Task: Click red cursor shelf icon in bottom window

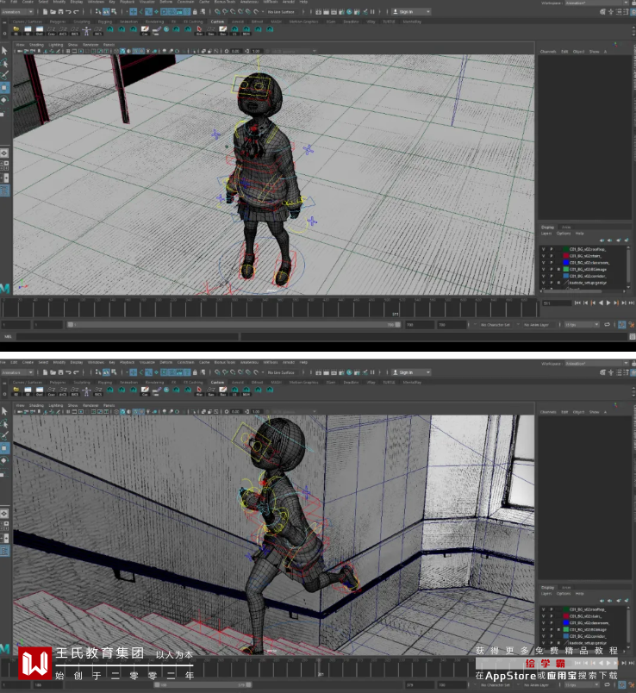Action: pos(199,390)
